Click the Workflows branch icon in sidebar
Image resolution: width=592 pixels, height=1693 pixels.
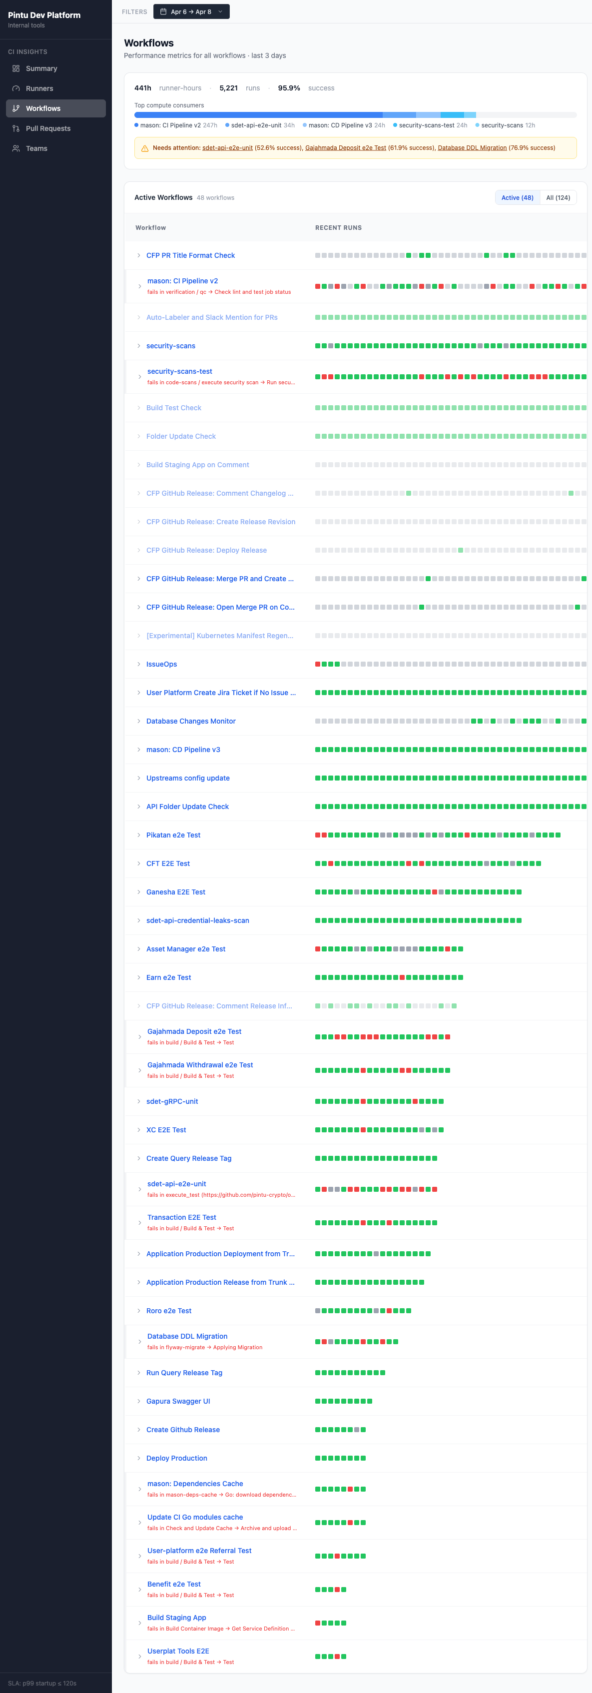16,108
